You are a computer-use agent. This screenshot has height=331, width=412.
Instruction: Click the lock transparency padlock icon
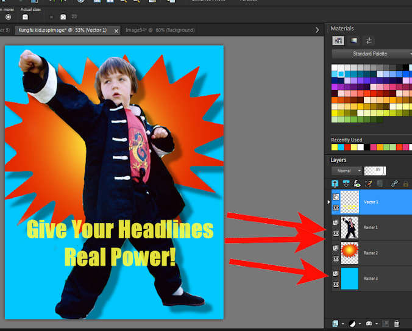(x=405, y=183)
